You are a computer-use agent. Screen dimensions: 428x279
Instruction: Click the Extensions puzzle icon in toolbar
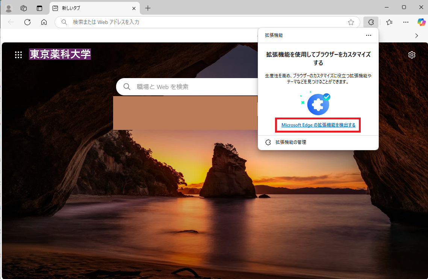[x=371, y=22]
